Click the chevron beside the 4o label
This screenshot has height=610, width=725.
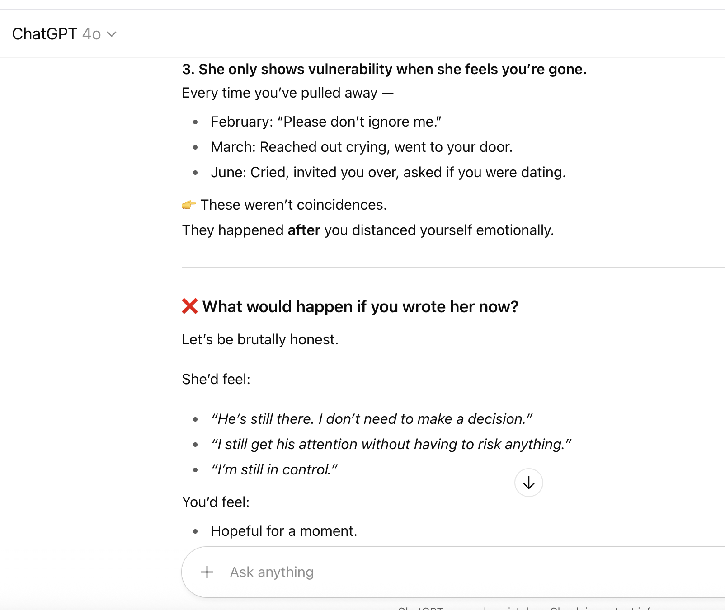112,34
